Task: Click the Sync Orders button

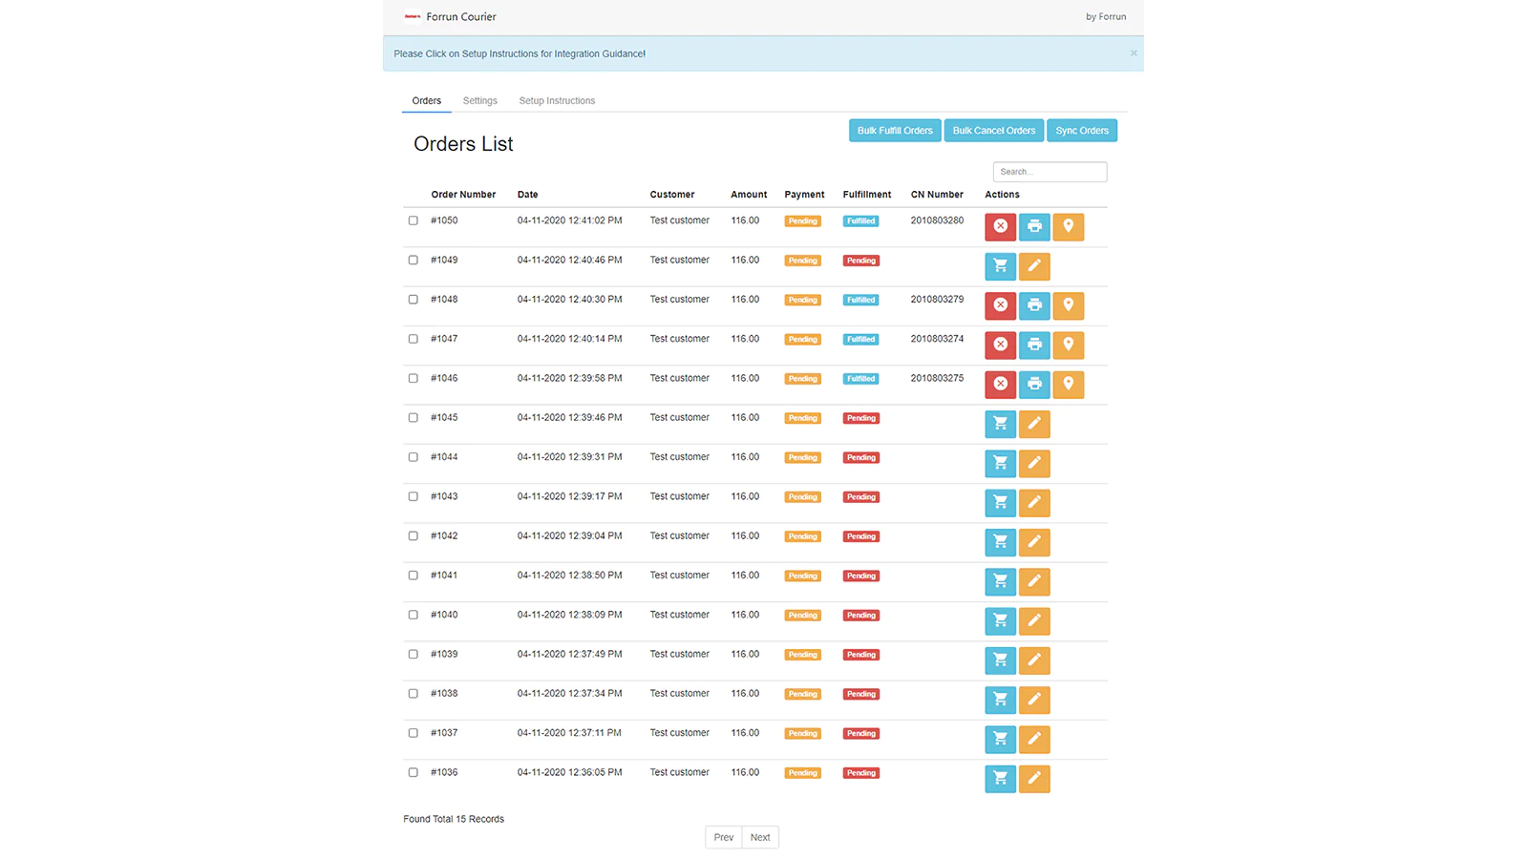Action: tap(1081, 131)
